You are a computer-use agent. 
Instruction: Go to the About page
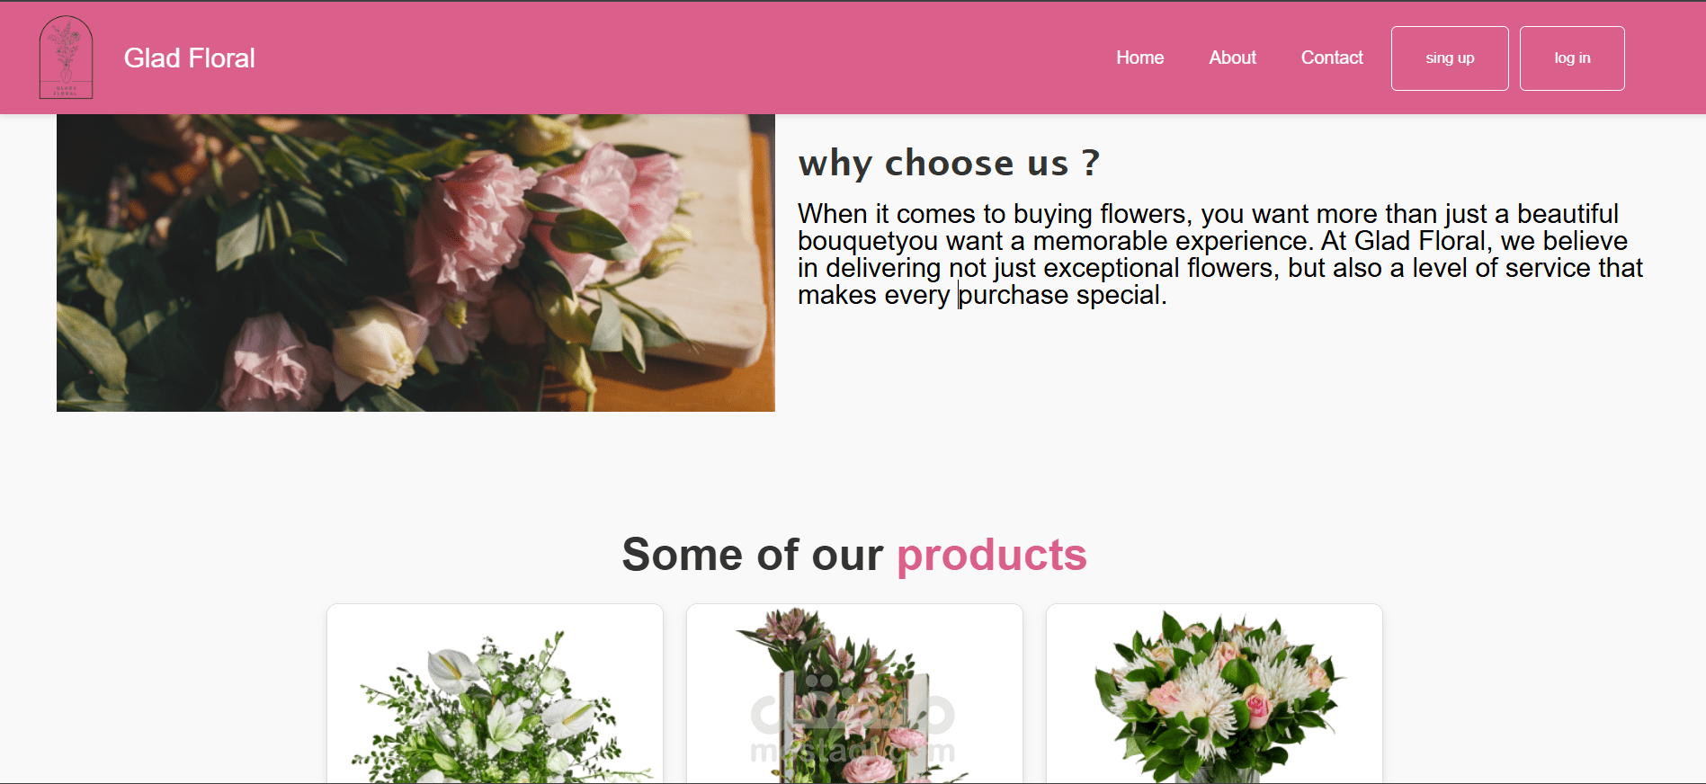pyautogui.click(x=1232, y=58)
